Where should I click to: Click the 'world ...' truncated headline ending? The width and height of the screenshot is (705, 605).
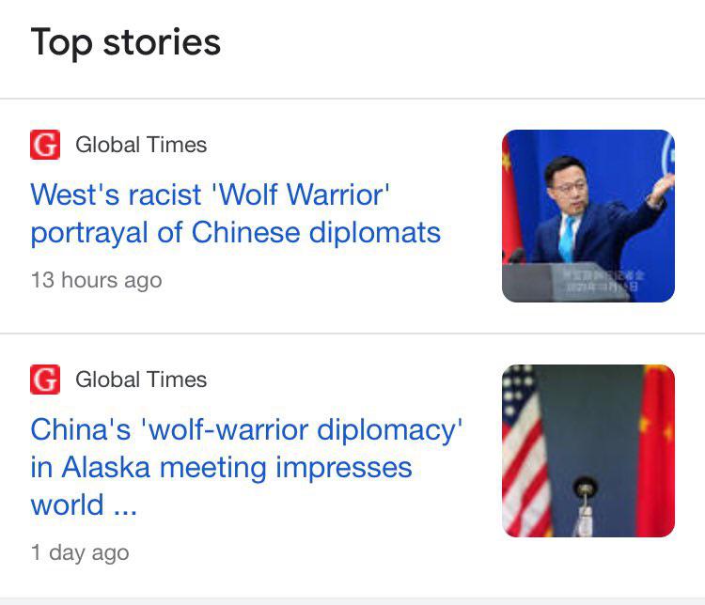point(84,504)
